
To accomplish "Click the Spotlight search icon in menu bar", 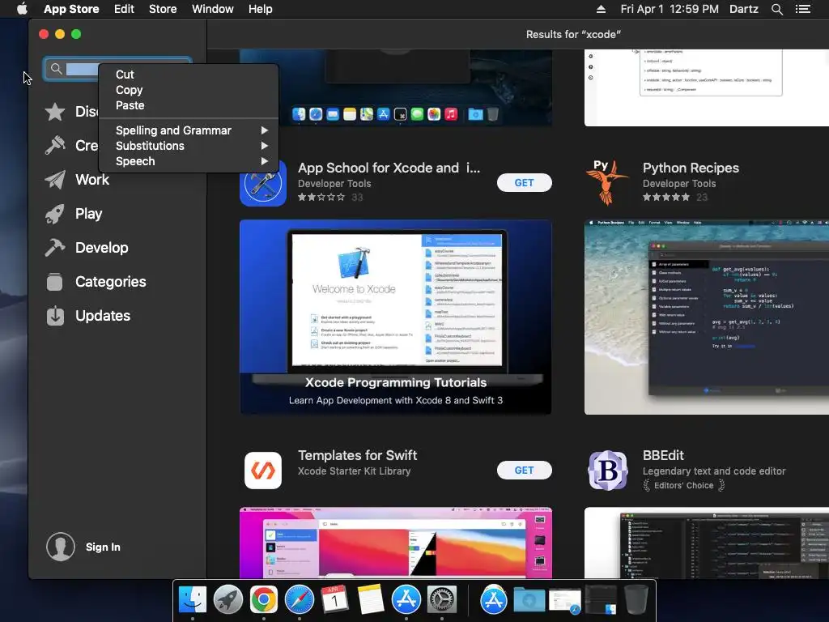I will click(x=776, y=9).
